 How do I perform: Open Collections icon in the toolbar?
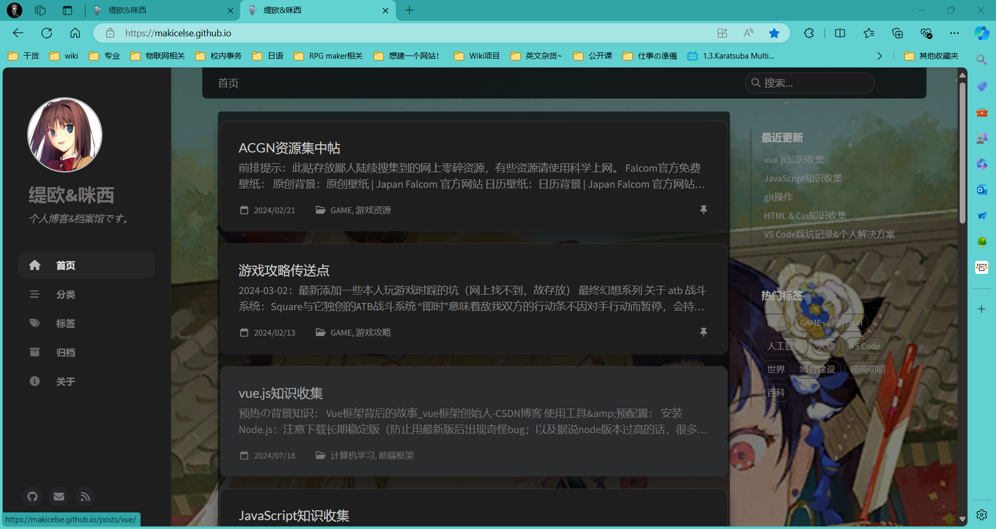[x=897, y=33]
